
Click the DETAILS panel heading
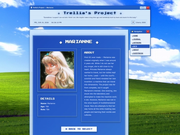pos(48,99)
